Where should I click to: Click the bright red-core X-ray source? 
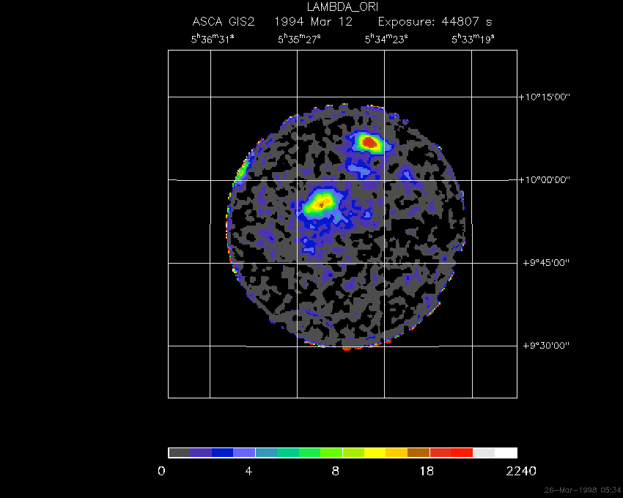(x=369, y=142)
